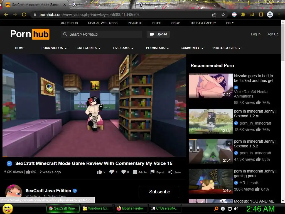Click the smiley start button in taskbar

tap(8, 209)
